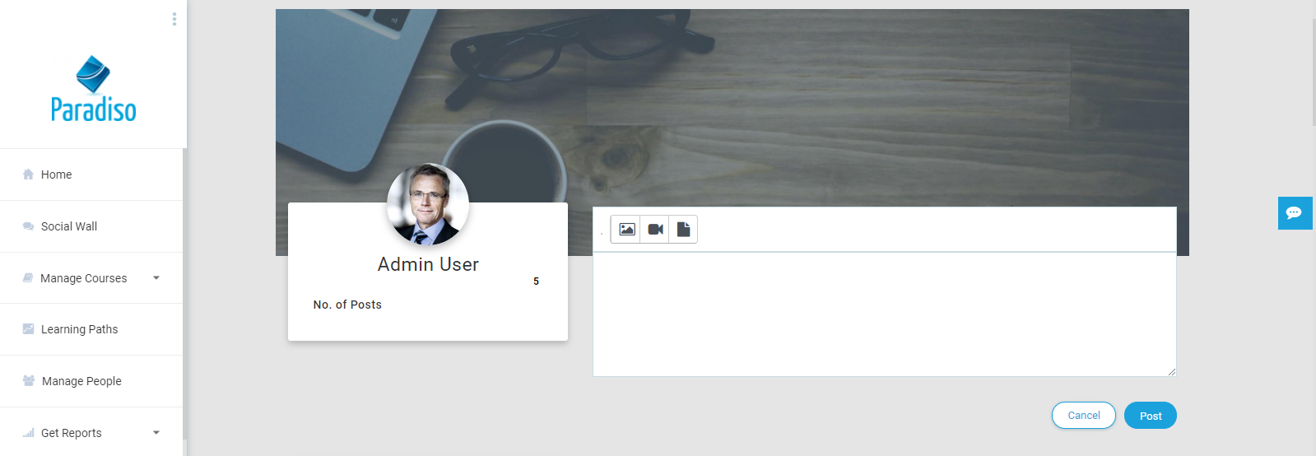Expand the Manage Courses dropdown arrow
This screenshot has height=456, width=1316.
click(x=156, y=278)
